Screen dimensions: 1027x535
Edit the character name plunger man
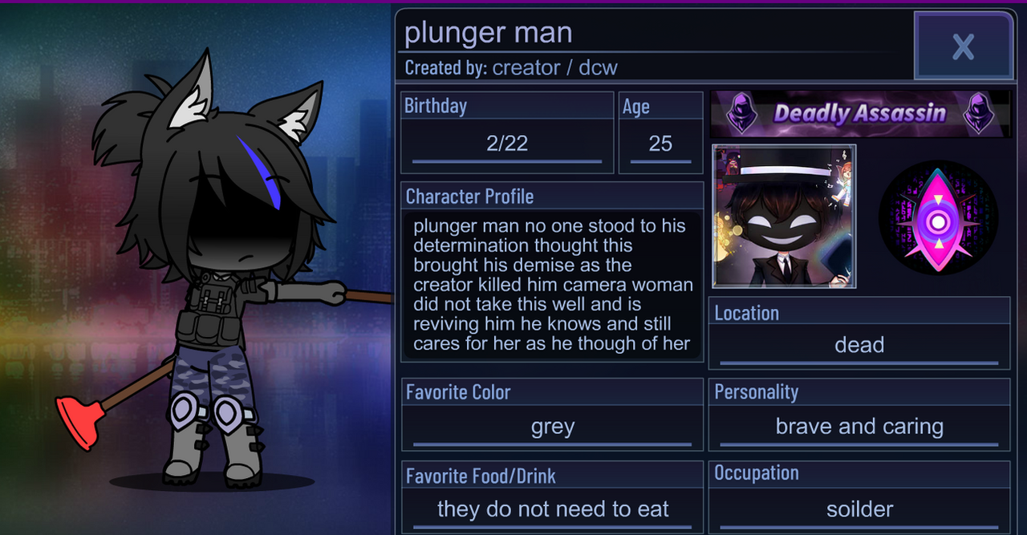coord(489,33)
